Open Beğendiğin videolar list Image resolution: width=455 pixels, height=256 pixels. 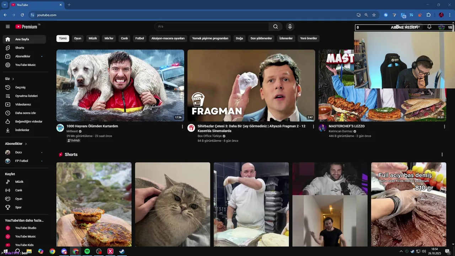[x=24, y=122]
